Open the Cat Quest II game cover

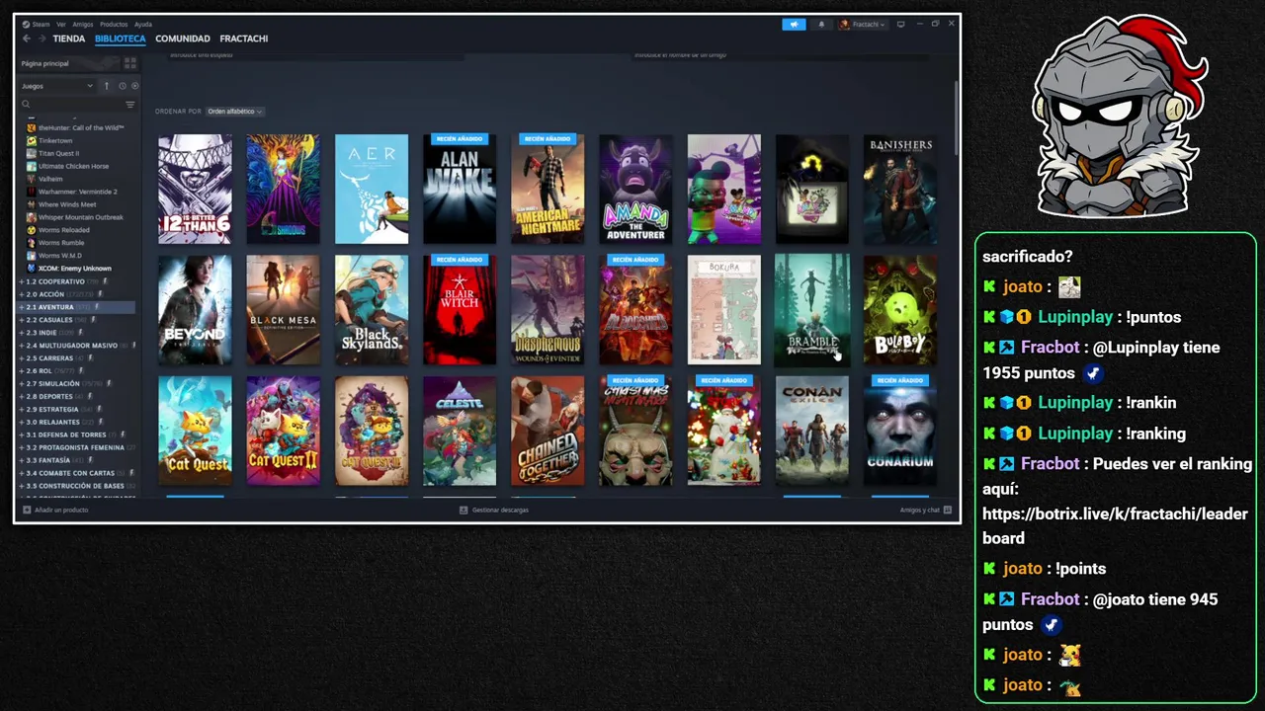pos(283,431)
